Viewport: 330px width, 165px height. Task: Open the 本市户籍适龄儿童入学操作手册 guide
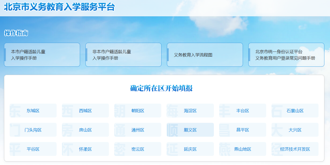(42, 55)
